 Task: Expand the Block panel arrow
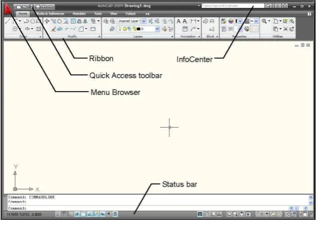click(217, 37)
